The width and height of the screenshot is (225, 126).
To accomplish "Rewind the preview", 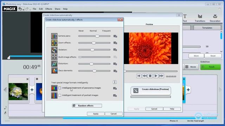I will click(x=144, y=76).
